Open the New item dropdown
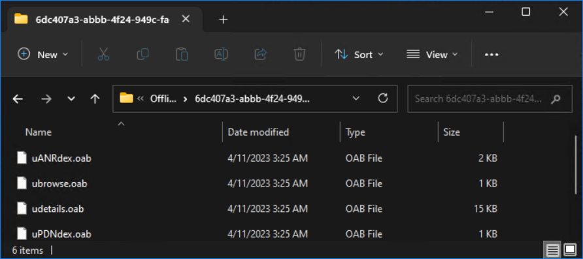 pyautogui.click(x=42, y=55)
